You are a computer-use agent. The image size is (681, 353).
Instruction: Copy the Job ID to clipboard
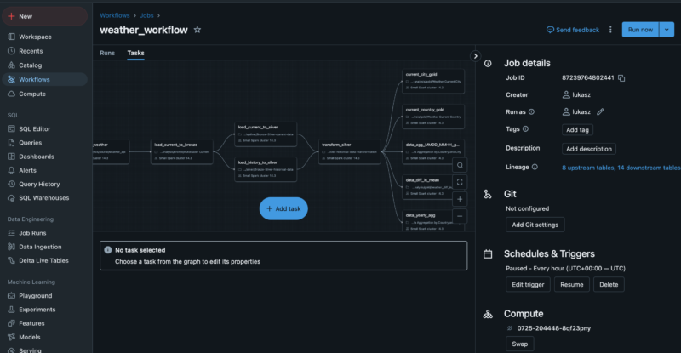point(622,78)
